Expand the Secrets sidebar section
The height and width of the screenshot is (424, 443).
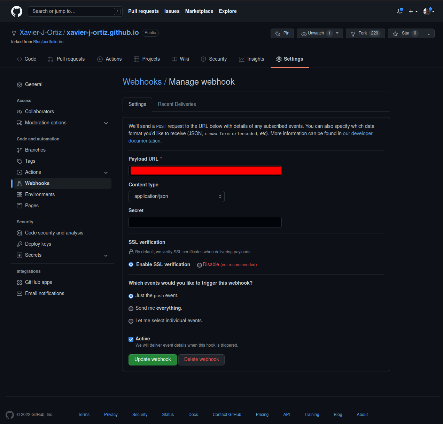coord(106,255)
